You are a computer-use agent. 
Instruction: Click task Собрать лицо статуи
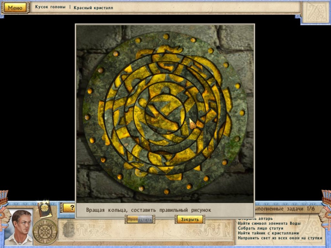click(261, 228)
